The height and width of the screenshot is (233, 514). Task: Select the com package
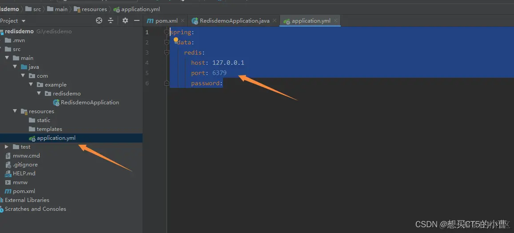[x=42, y=76]
